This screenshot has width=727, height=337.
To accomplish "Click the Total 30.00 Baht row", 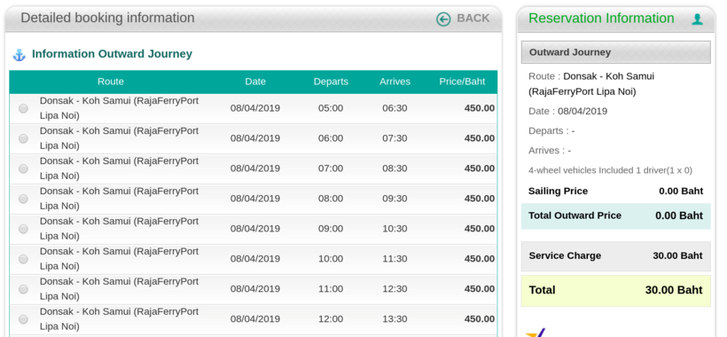I will point(615,291).
